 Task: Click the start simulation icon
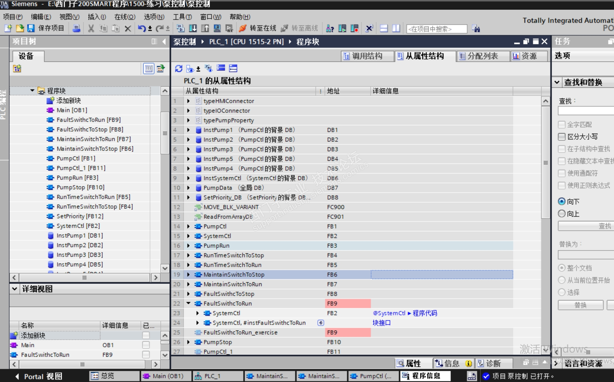point(217,28)
